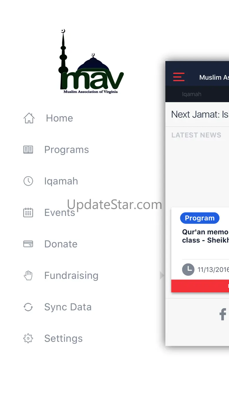This screenshot has width=229, height=407.
Task: Expand the Fundraising submenu arrow
Action: pyautogui.click(x=162, y=275)
